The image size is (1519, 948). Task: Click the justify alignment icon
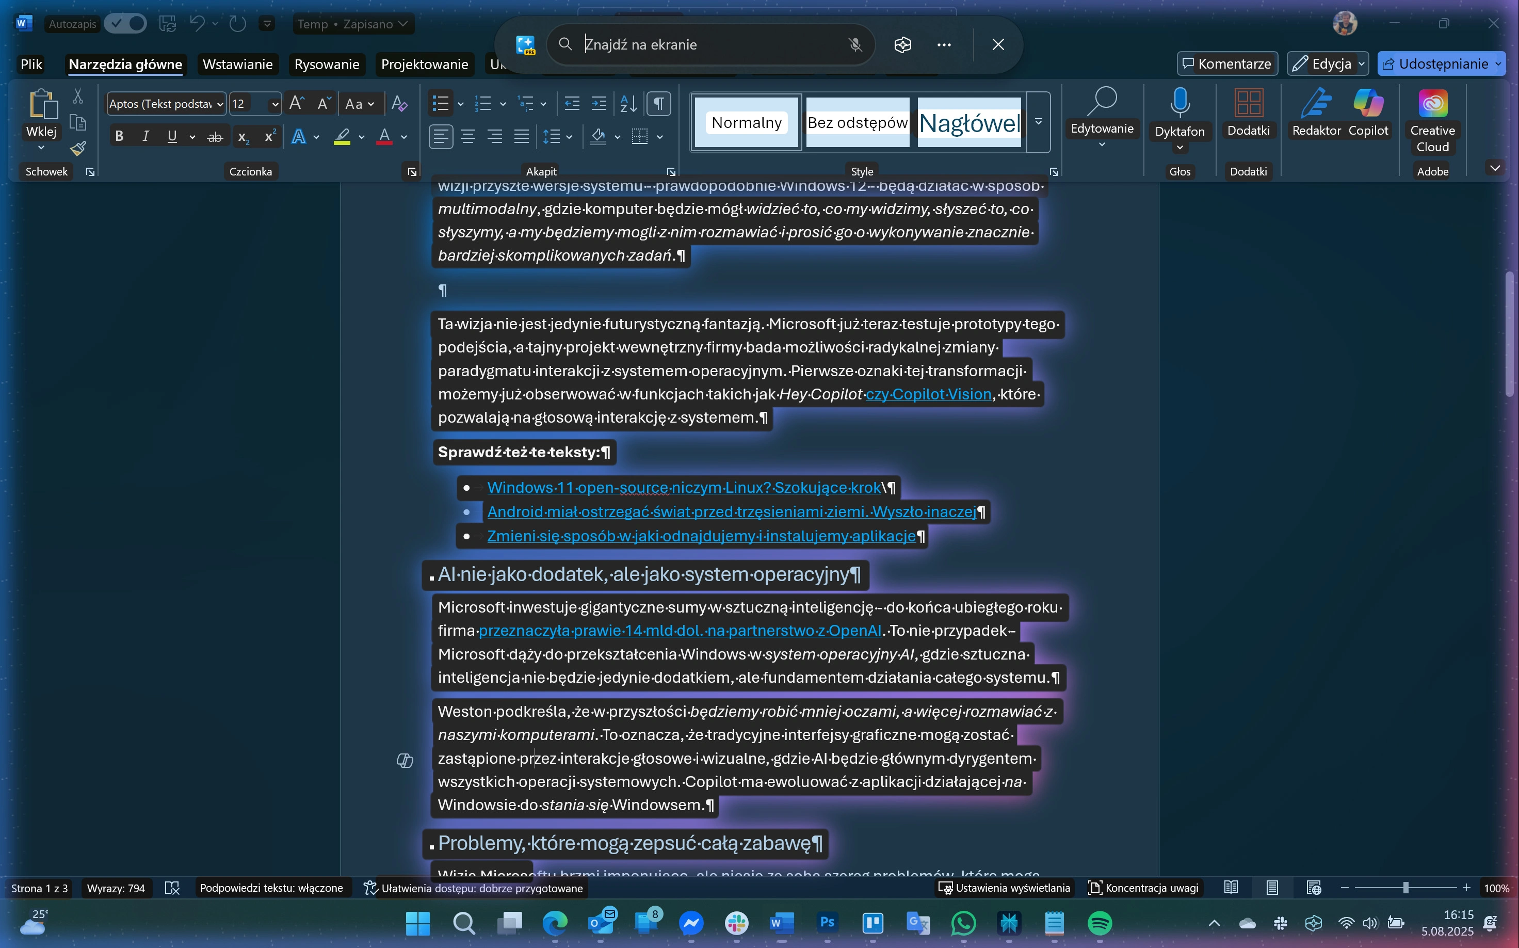[x=522, y=136]
